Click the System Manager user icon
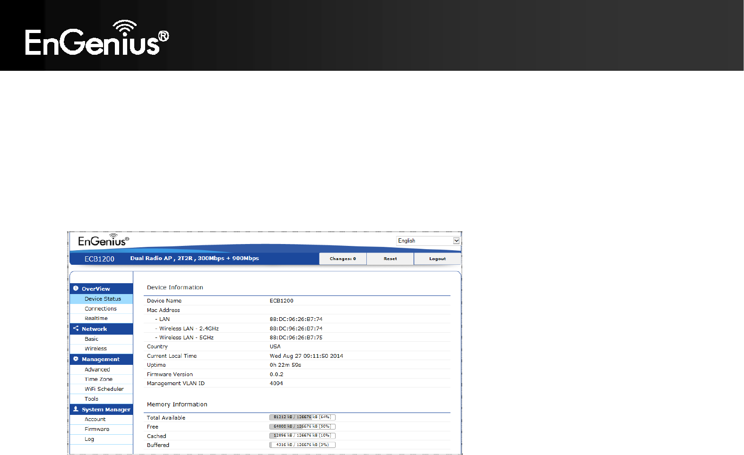744x455 pixels. [76, 409]
